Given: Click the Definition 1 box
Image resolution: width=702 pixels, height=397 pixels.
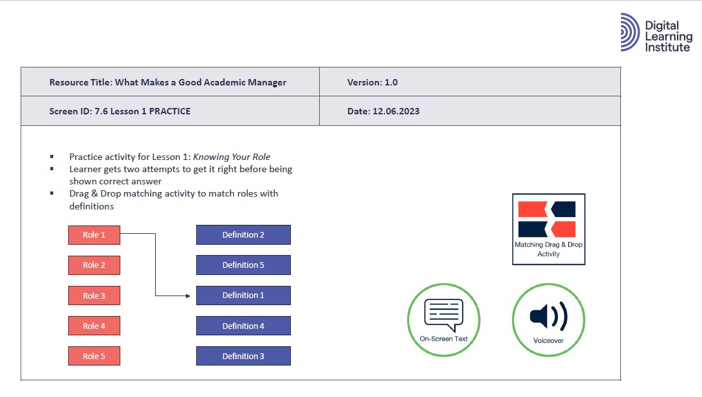Looking at the screenshot, I should (x=243, y=296).
